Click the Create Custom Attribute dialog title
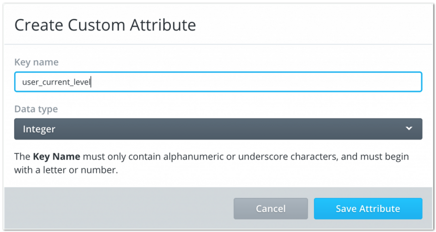436x232 pixels. pos(105,25)
